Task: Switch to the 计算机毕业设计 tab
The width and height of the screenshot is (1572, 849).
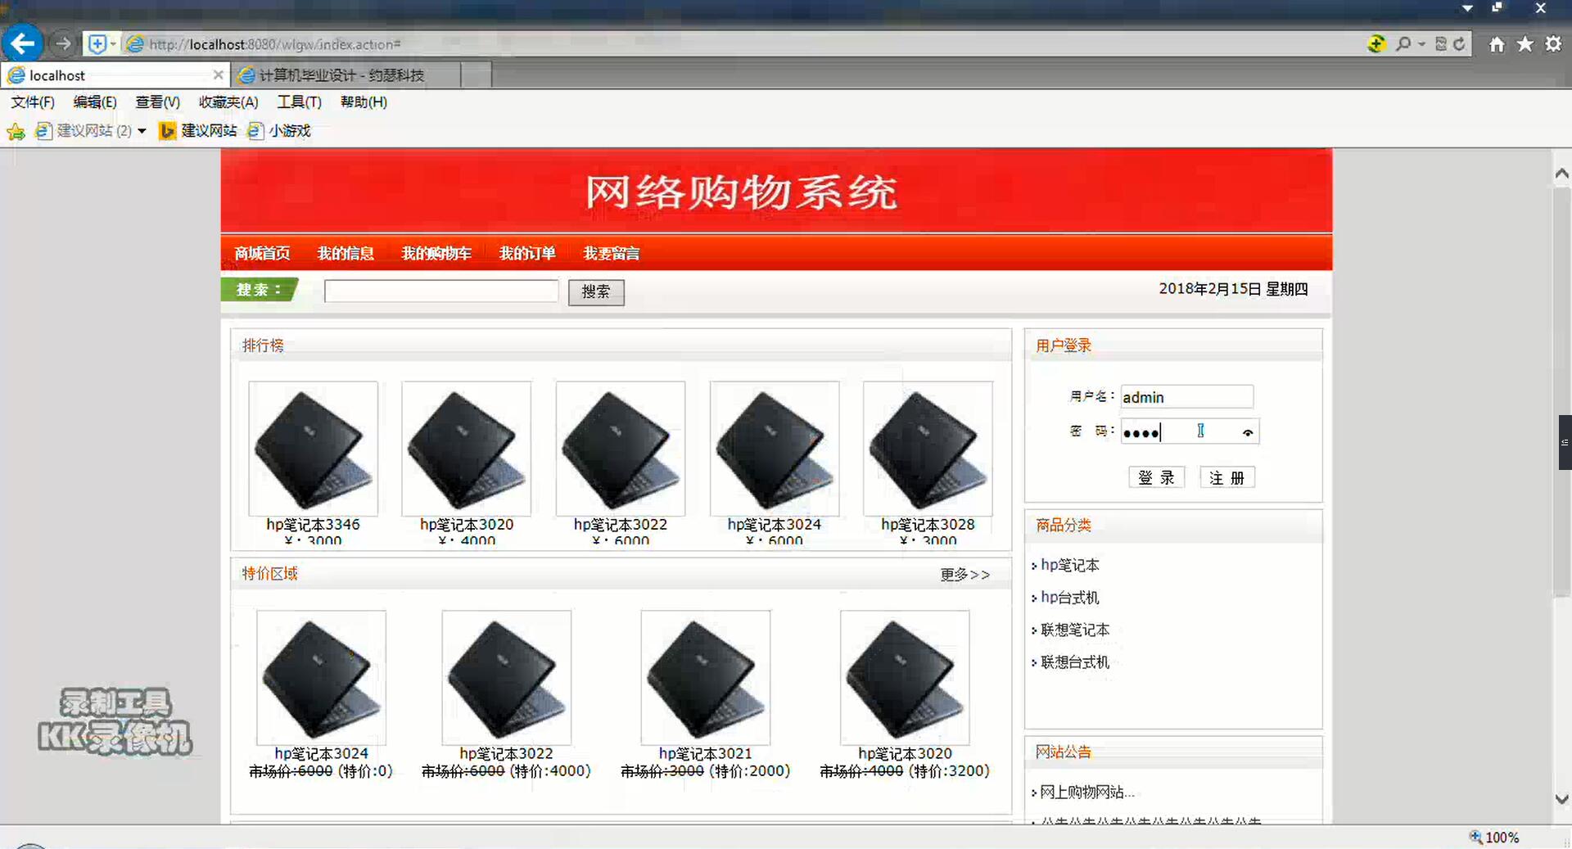Action: (x=346, y=75)
